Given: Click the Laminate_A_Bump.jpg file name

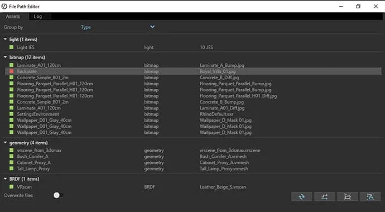Looking at the screenshot, I should [x=222, y=65].
